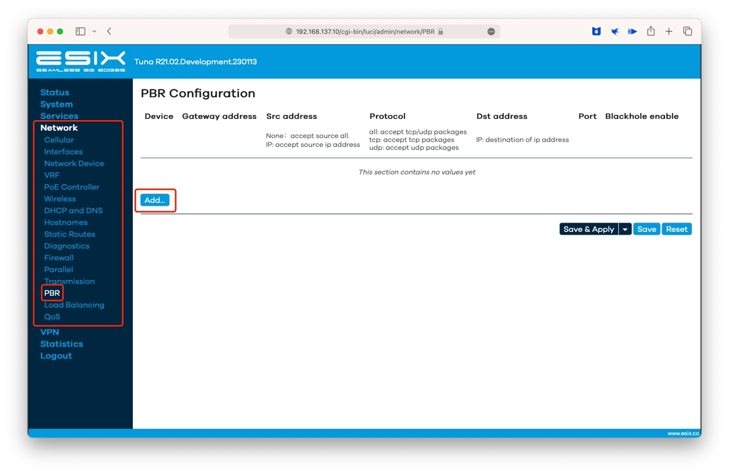729x474 pixels.
Task: Click the Dst address column header
Action: [x=502, y=116]
